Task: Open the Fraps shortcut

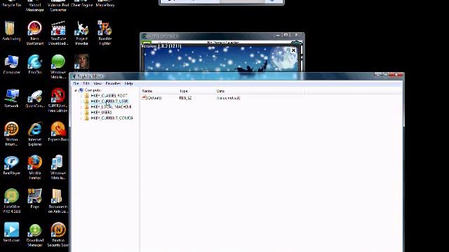Action: 34,198
